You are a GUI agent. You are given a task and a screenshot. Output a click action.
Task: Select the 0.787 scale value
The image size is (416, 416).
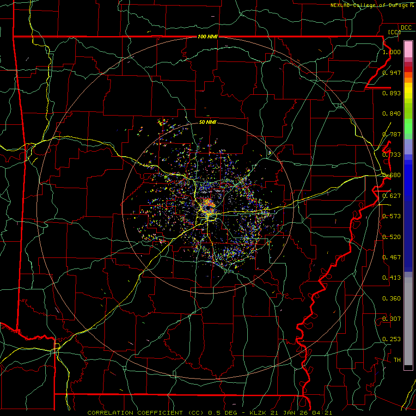392,134
